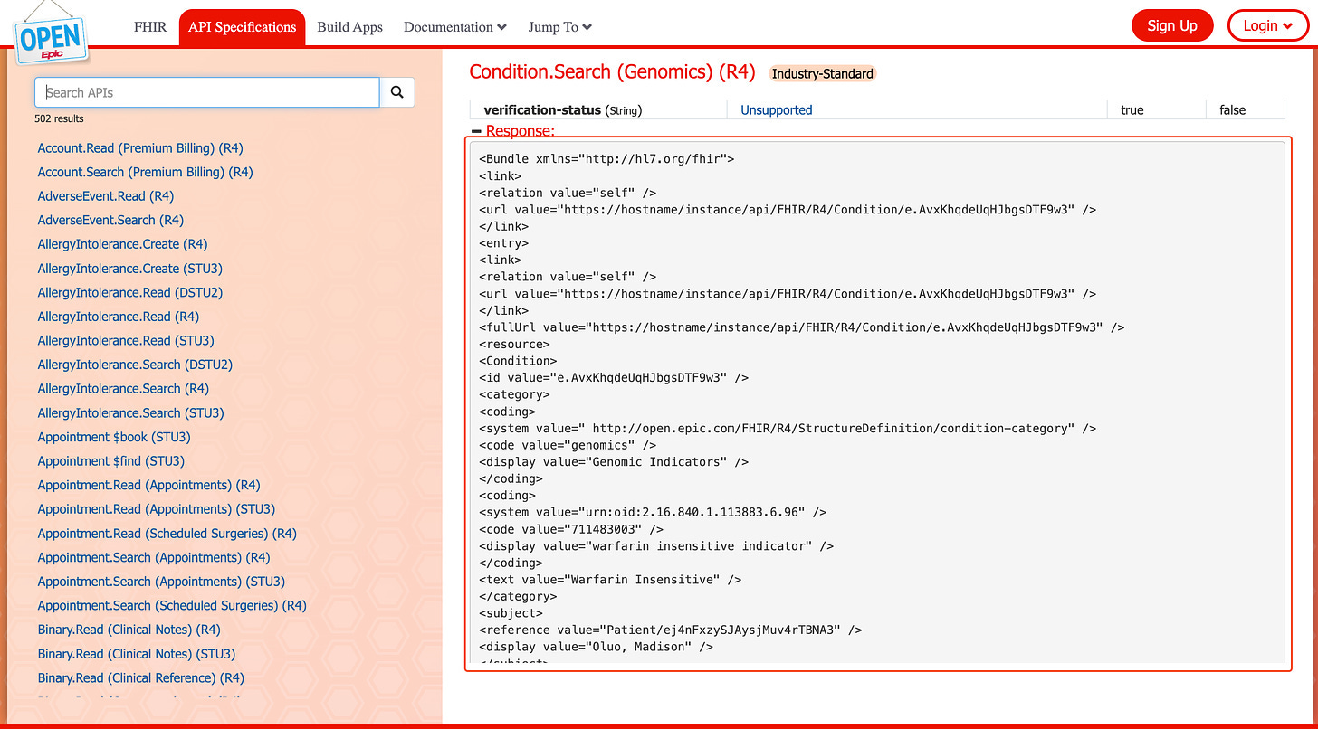The height and width of the screenshot is (729, 1318).
Task: Open AllergyIntolerance.Read (STU3)
Action: [x=126, y=340]
